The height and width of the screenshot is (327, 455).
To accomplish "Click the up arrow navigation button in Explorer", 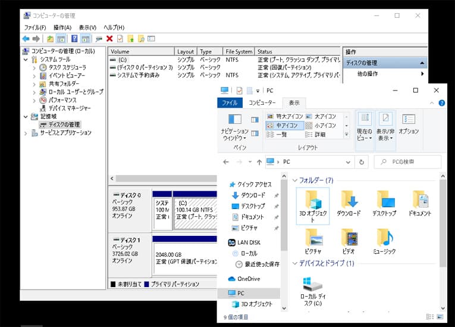I will tap(259, 162).
